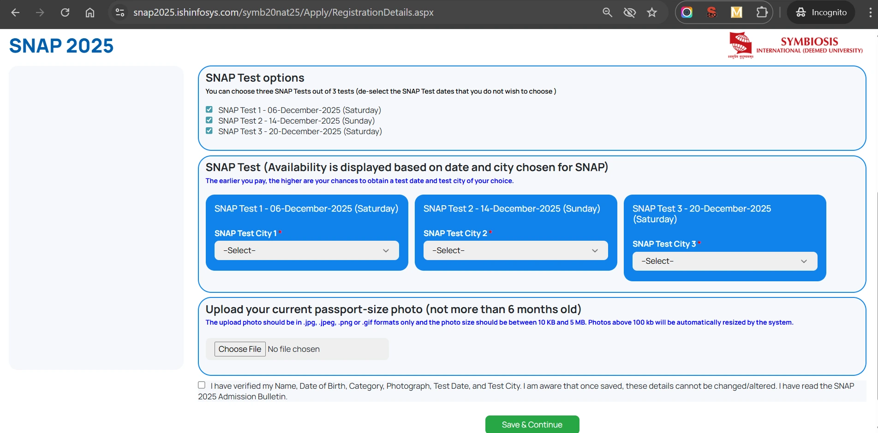Open the zoom magnifier icon in address bar
The height and width of the screenshot is (433, 878).
pos(607,12)
